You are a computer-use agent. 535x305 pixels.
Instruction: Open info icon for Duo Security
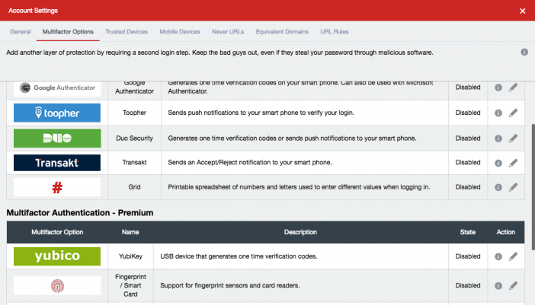[x=498, y=138]
